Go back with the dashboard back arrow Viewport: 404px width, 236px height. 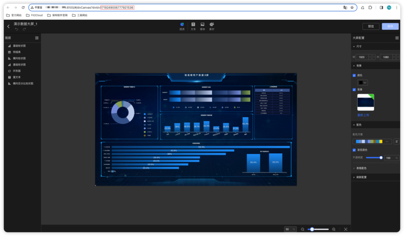click(x=8, y=27)
